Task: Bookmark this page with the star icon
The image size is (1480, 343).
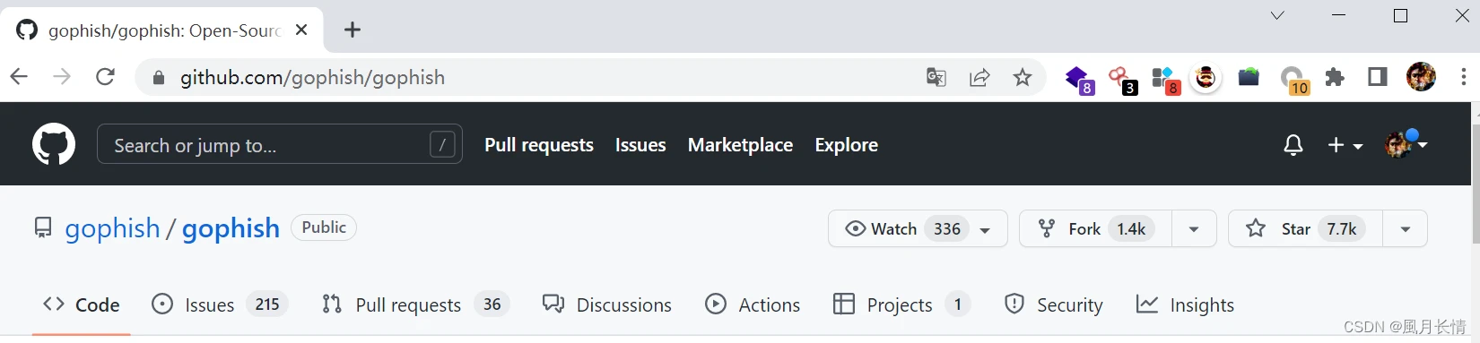Action: coord(1023,78)
